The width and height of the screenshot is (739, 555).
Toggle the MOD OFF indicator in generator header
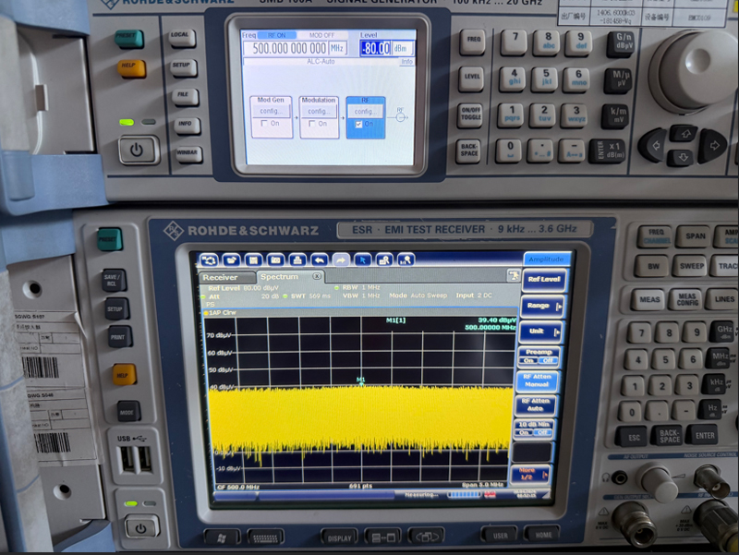pyautogui.click(x=321, y=35)
